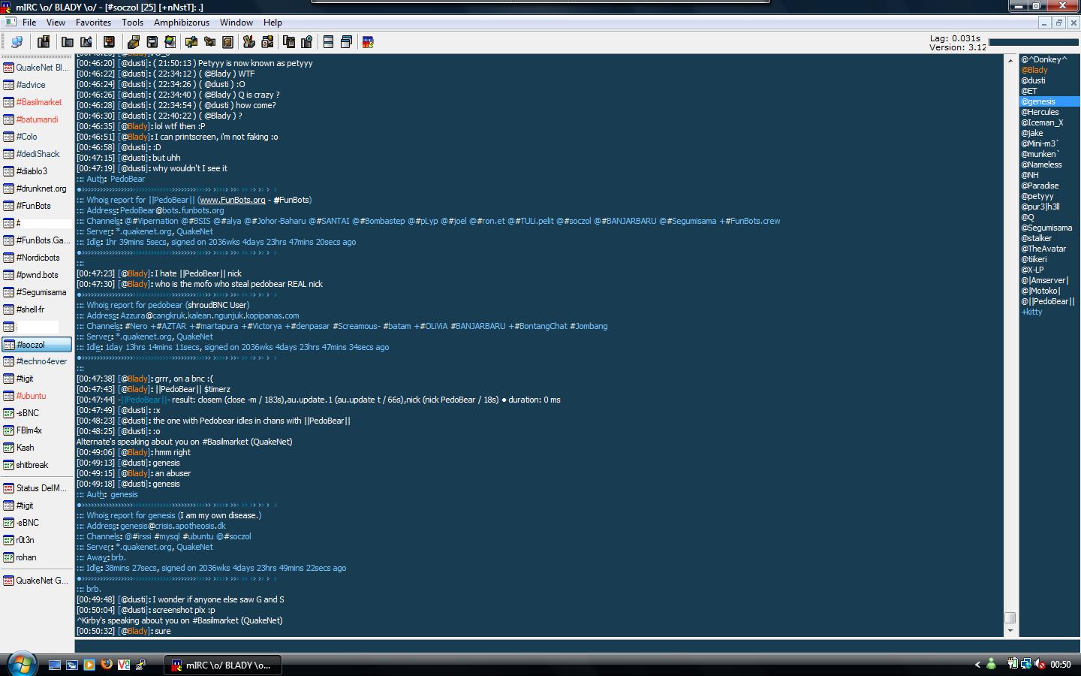
Task: Switch to the #Basilmarket channel window
Action: coord(37,102)
